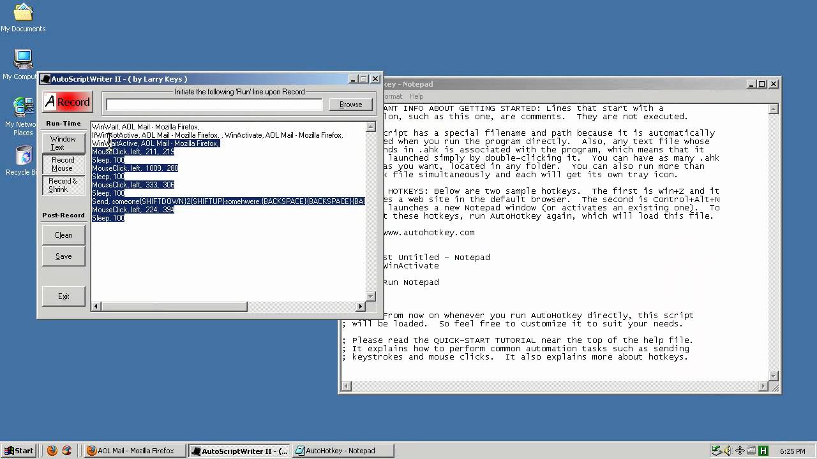Click 'www.autohotkey.com' text in Notepad
817x459 pixels.
[x=429, y=233]
